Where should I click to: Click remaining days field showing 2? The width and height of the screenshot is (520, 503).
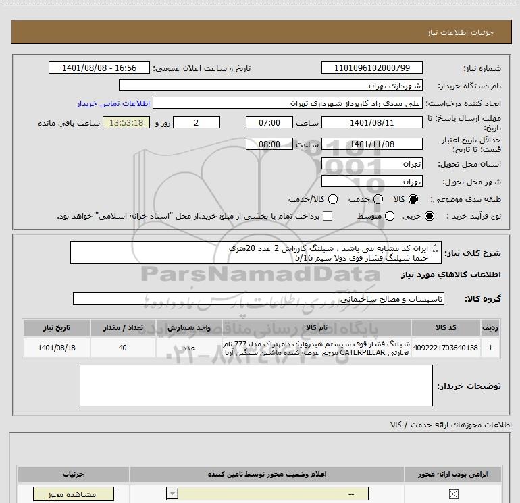coord(197,122)
